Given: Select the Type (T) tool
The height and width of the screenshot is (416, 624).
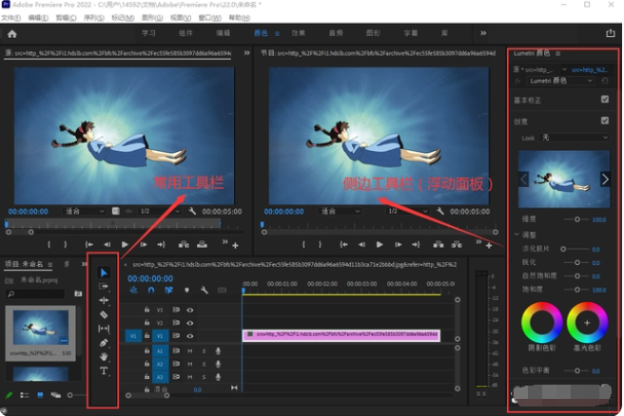Looking at the screenshot, I should [x=104, y=371].
